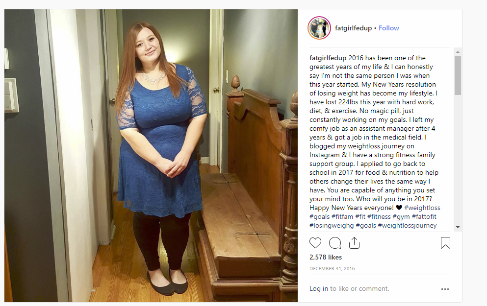This screenshot has width=487, height=306.
Task: Open the #fattofit hashtag
Action: [424, 216]
